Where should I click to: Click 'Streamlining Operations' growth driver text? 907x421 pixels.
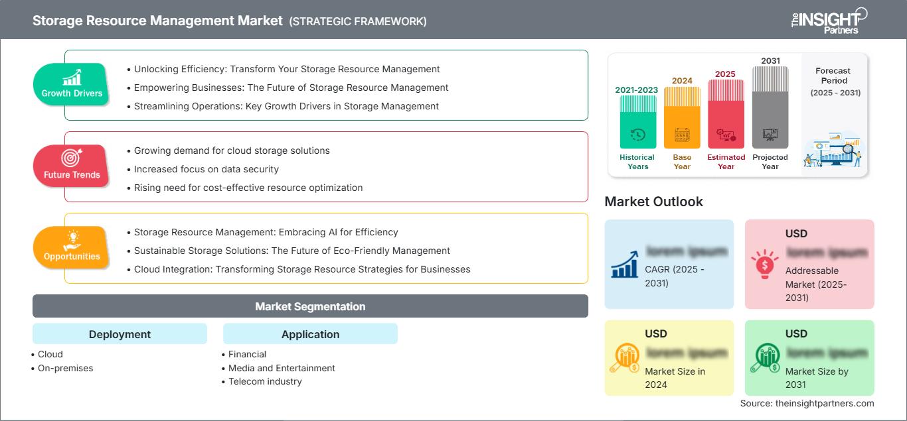[287, 106]
